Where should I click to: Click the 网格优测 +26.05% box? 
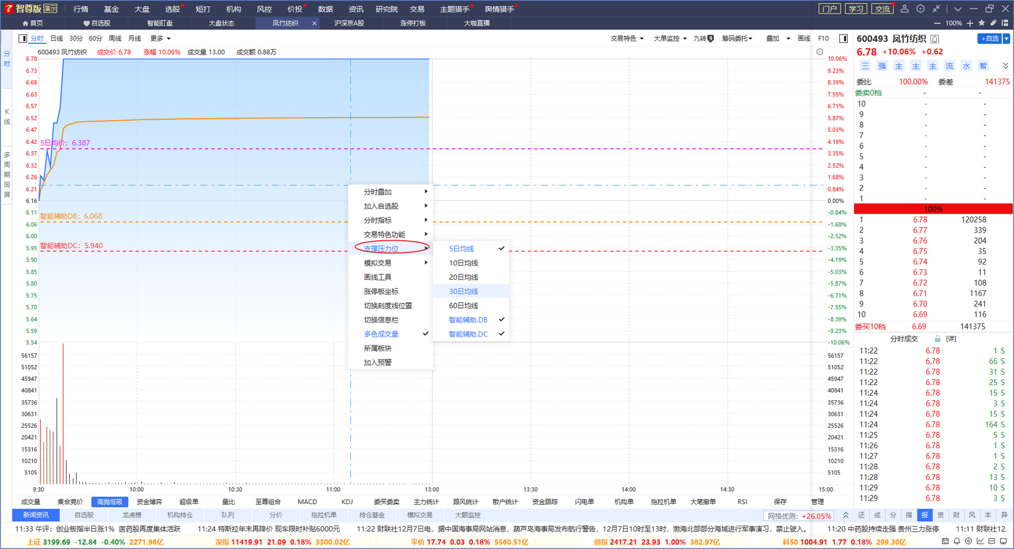click(799, 516)
